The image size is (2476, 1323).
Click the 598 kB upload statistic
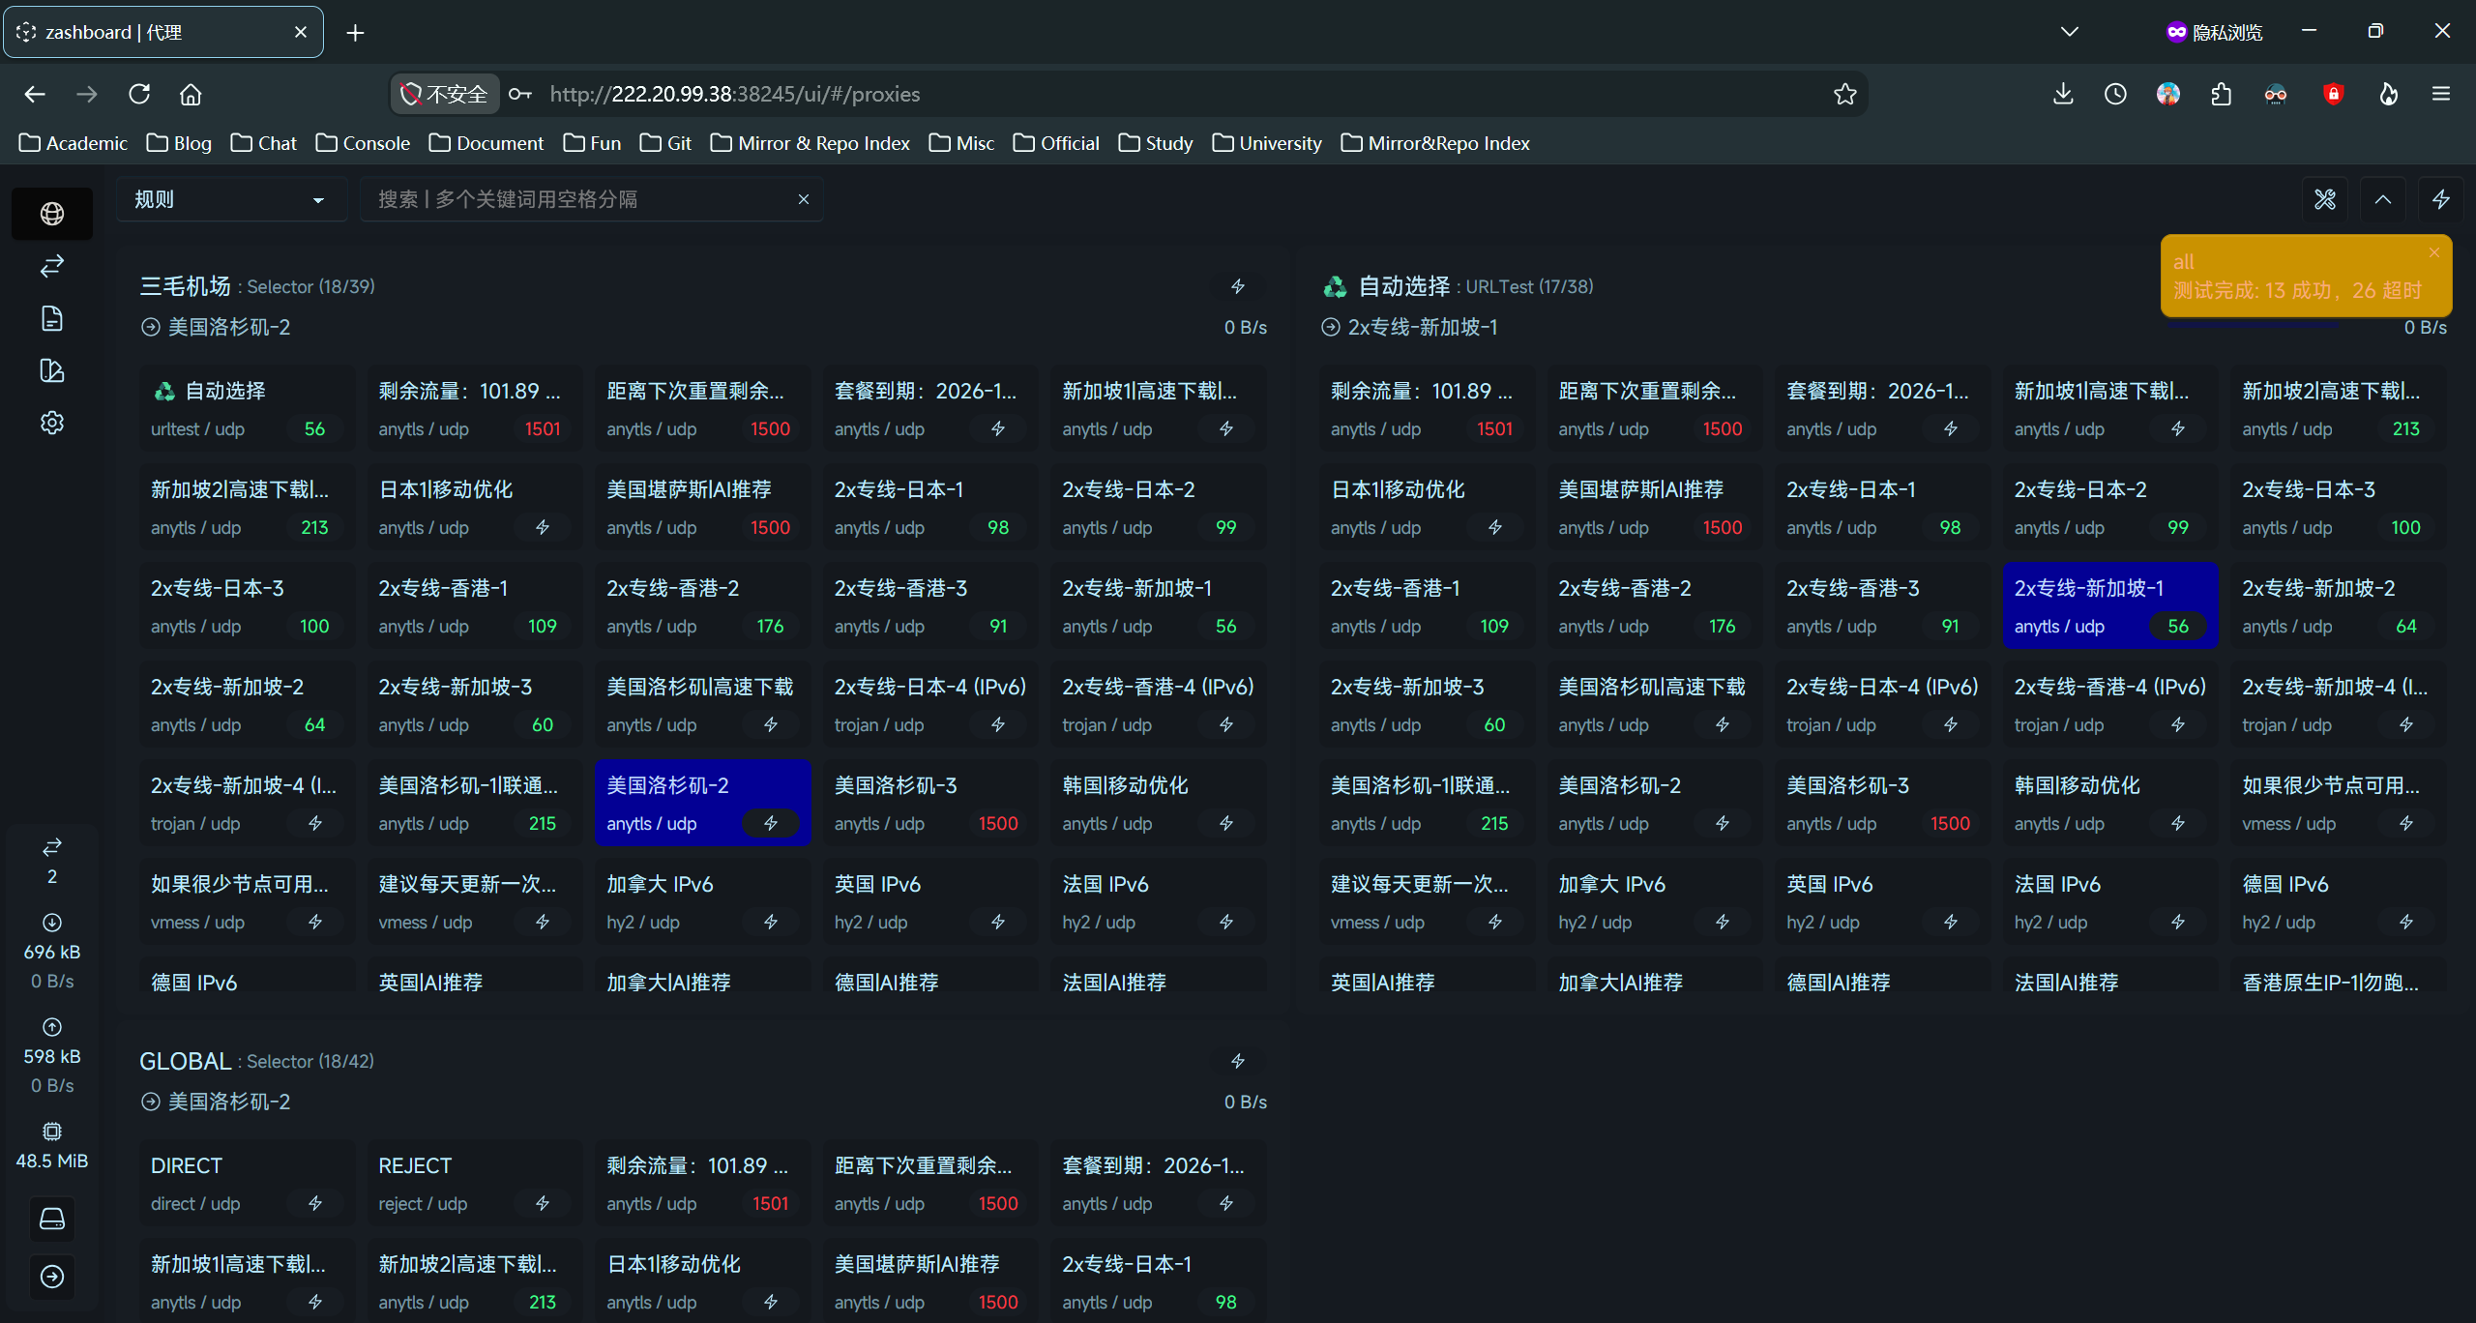click(x=52, y=1056)
